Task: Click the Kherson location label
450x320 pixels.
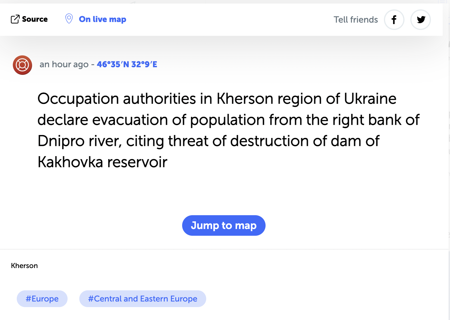Action: (24, 266)
